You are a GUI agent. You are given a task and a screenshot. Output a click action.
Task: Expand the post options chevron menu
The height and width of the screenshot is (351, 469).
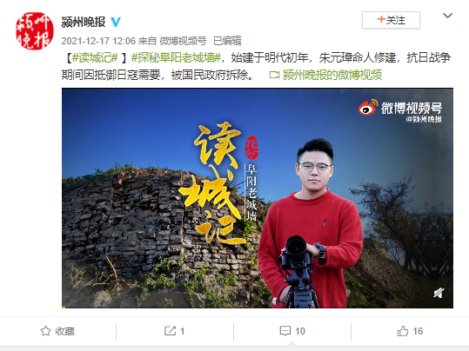tap(447, 16)
